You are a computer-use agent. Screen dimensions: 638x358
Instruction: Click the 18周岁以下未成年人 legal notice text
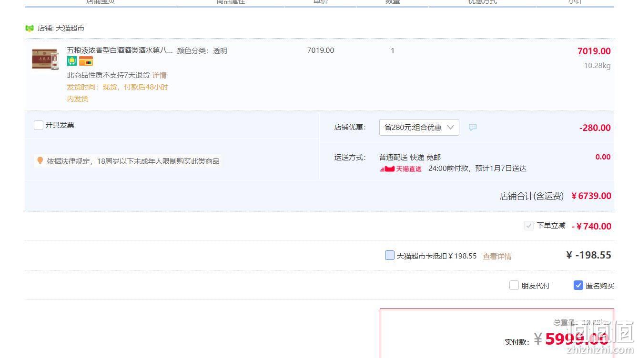tap(133, 161)
